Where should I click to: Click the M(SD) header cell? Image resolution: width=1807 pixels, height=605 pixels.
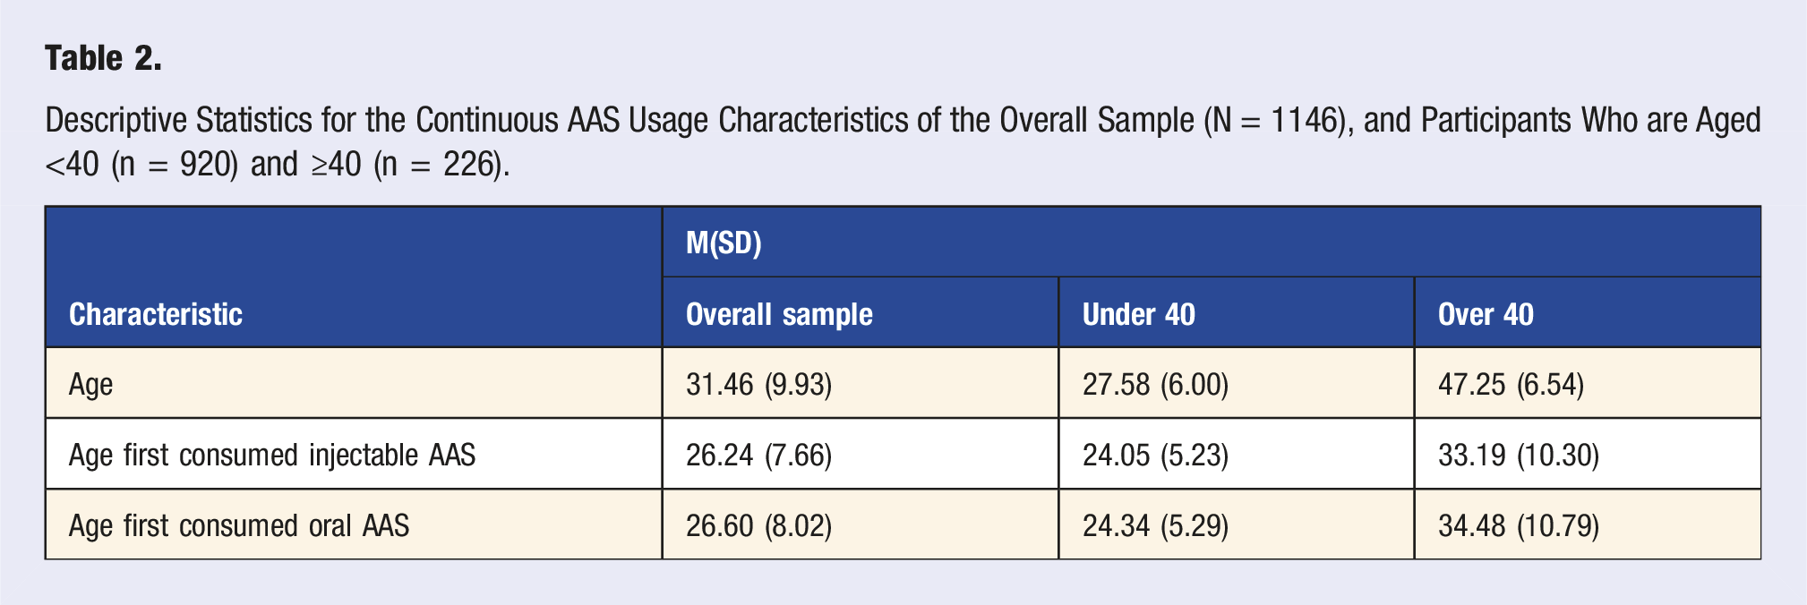[1212, 243]
